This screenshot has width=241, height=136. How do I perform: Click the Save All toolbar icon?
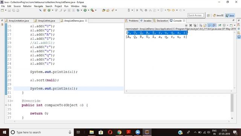[x=14, y=10]
